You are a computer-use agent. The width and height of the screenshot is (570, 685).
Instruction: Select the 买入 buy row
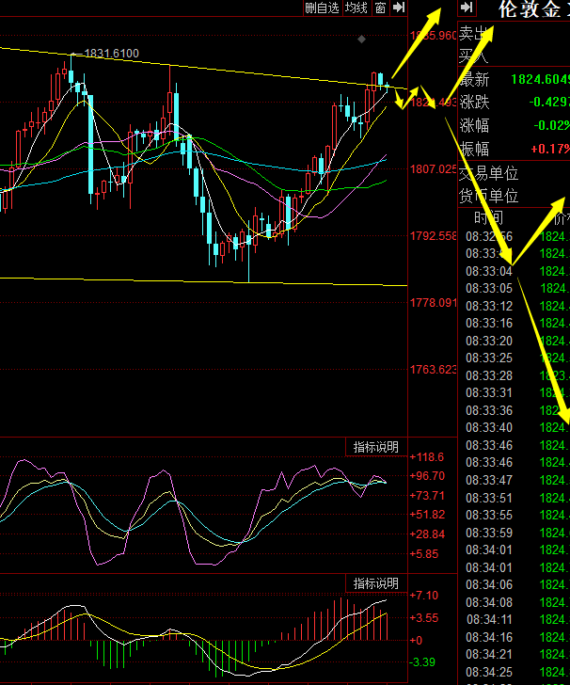tap(514, 56)
